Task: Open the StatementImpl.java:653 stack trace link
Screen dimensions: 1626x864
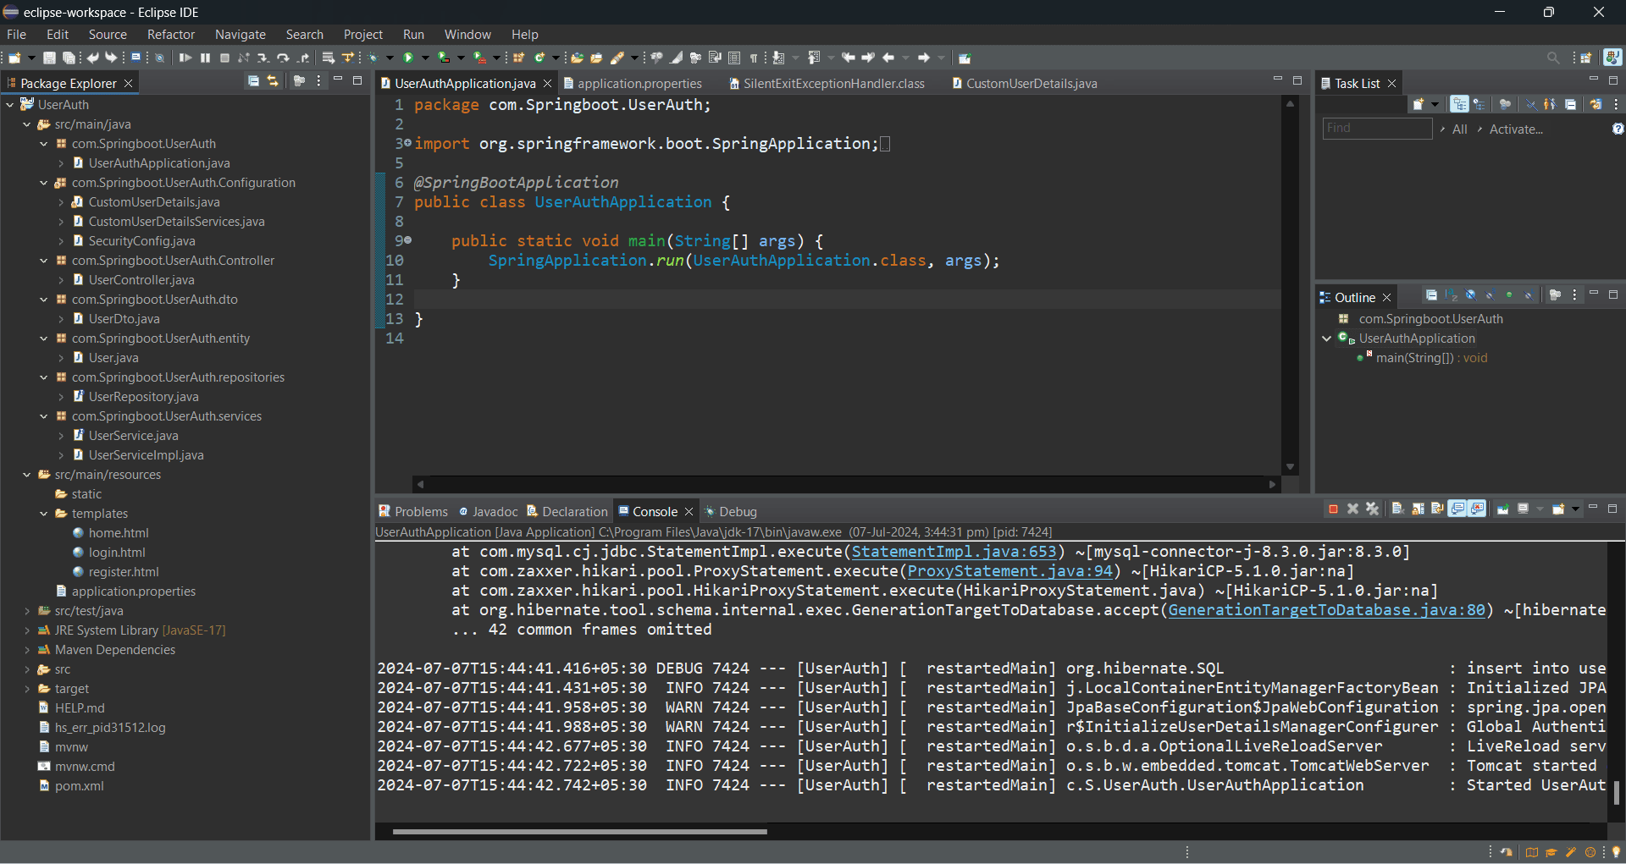Action: tap(954, 552)
